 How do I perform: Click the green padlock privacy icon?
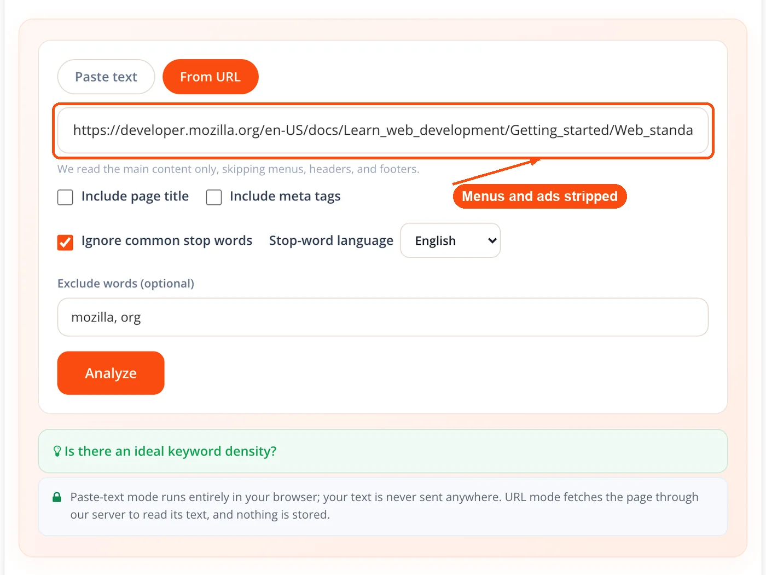pos(57,497)
